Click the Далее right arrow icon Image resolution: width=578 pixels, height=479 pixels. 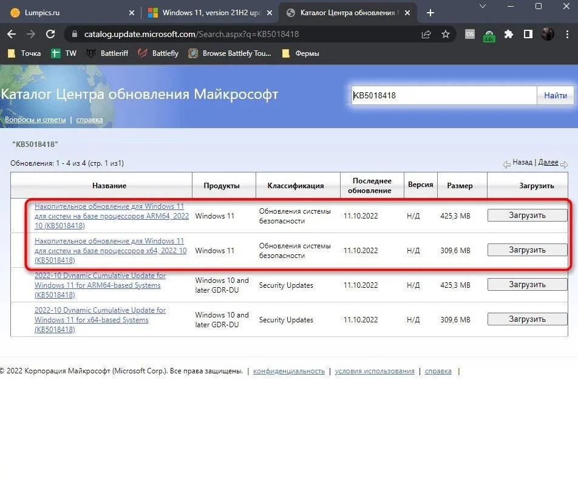564,165
